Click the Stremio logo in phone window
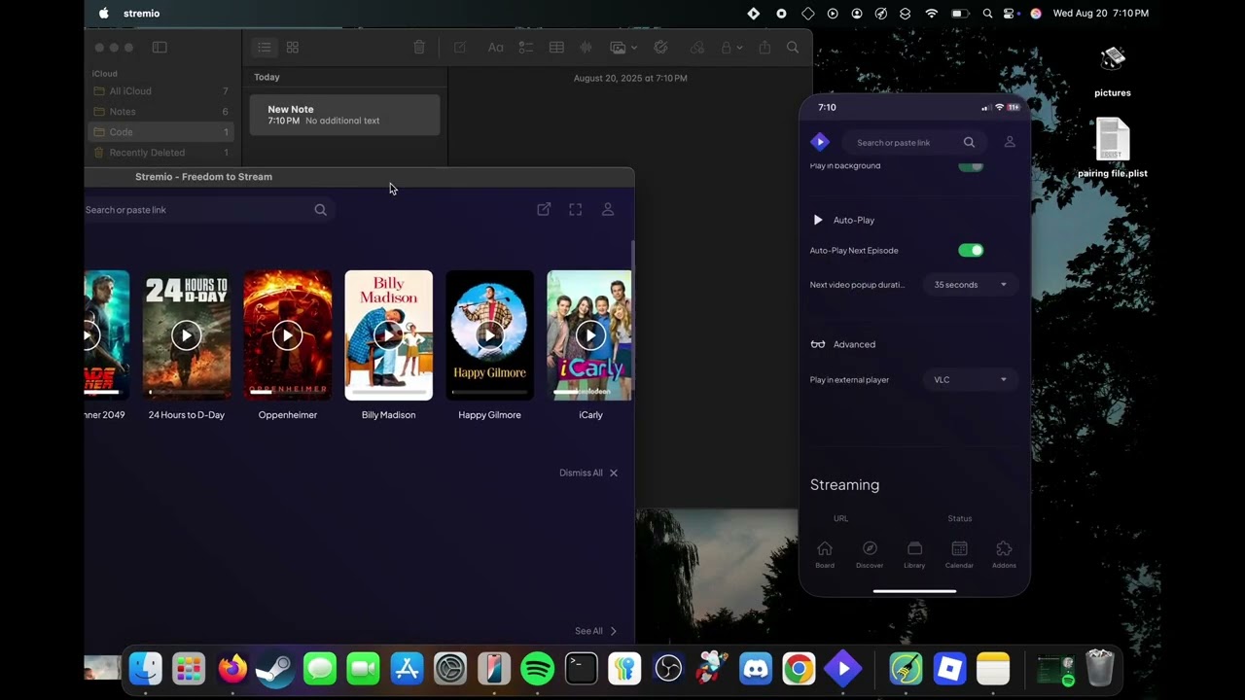 click(x=820, y=142)
